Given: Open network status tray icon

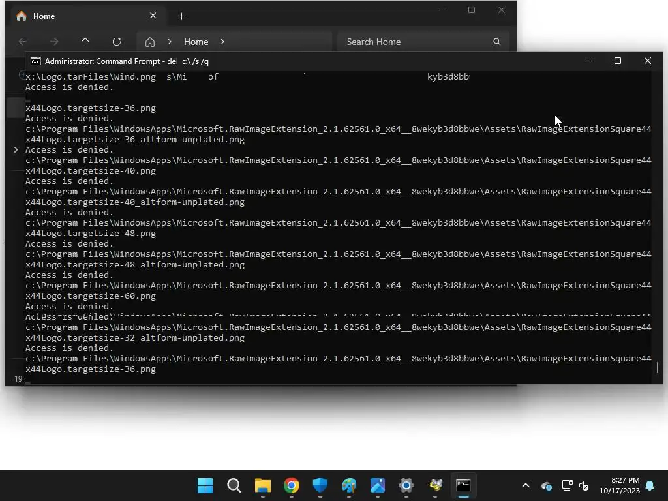Looking at the screenshot, I should point(567,485).
